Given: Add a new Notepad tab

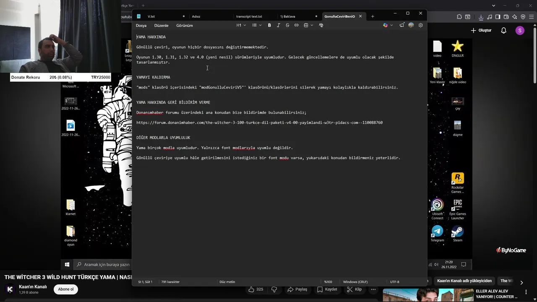Looking at the screenshot, I should (x=373, y=16).
